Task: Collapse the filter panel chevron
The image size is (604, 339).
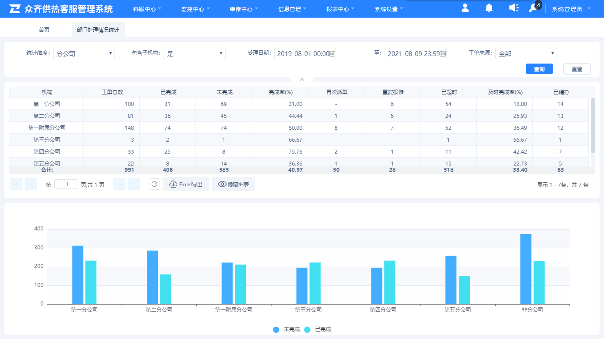Action: [302, 79]
